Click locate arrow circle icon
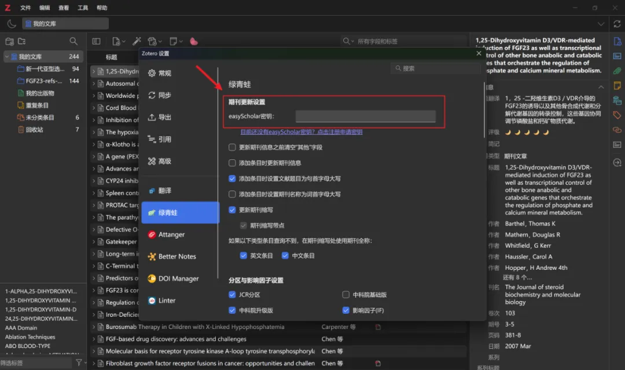 click(617, 163)
